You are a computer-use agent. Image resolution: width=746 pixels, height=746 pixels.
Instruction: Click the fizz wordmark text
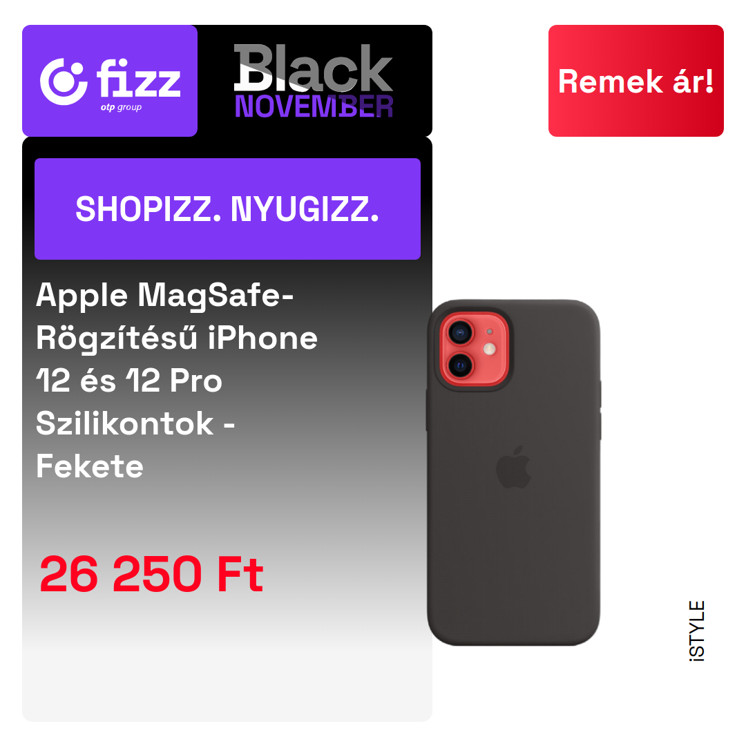139,79
